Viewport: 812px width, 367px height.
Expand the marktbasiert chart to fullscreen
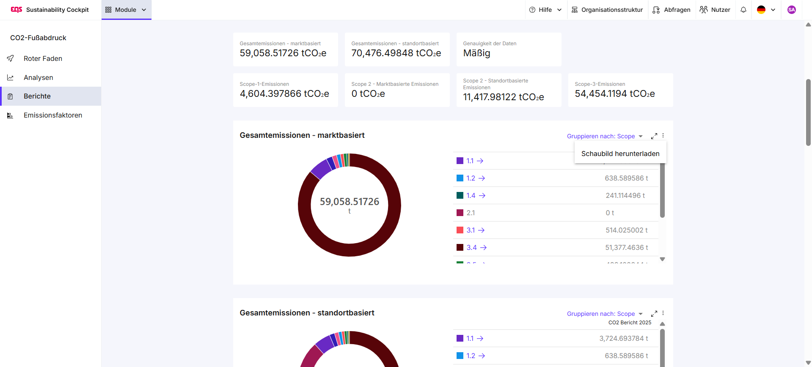pyautogui.click(x=654, y=136)
